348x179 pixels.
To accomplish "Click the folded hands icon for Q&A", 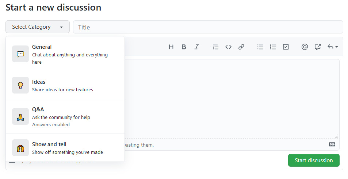I will tap(20, 116).
